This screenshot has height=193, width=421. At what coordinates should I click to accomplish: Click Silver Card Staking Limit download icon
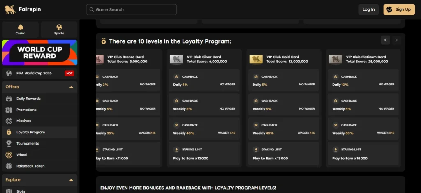[x=176, y=149]
